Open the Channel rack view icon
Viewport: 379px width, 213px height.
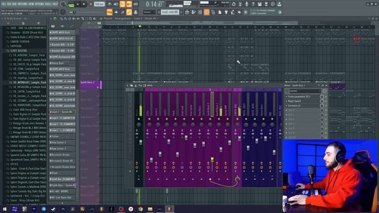(x=200, y=12)
